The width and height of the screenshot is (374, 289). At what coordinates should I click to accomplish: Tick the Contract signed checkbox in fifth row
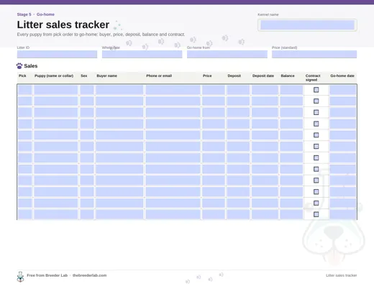[x=316, y=135]
